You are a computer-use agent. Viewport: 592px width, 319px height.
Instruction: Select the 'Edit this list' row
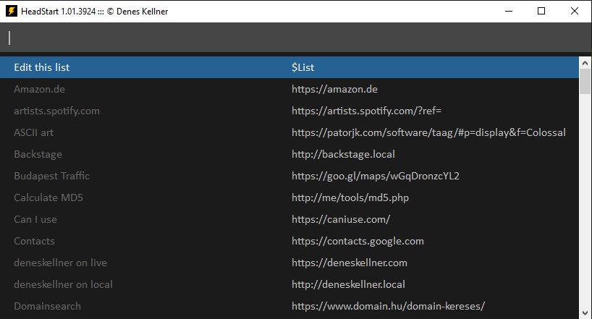[x=289, y=67]
